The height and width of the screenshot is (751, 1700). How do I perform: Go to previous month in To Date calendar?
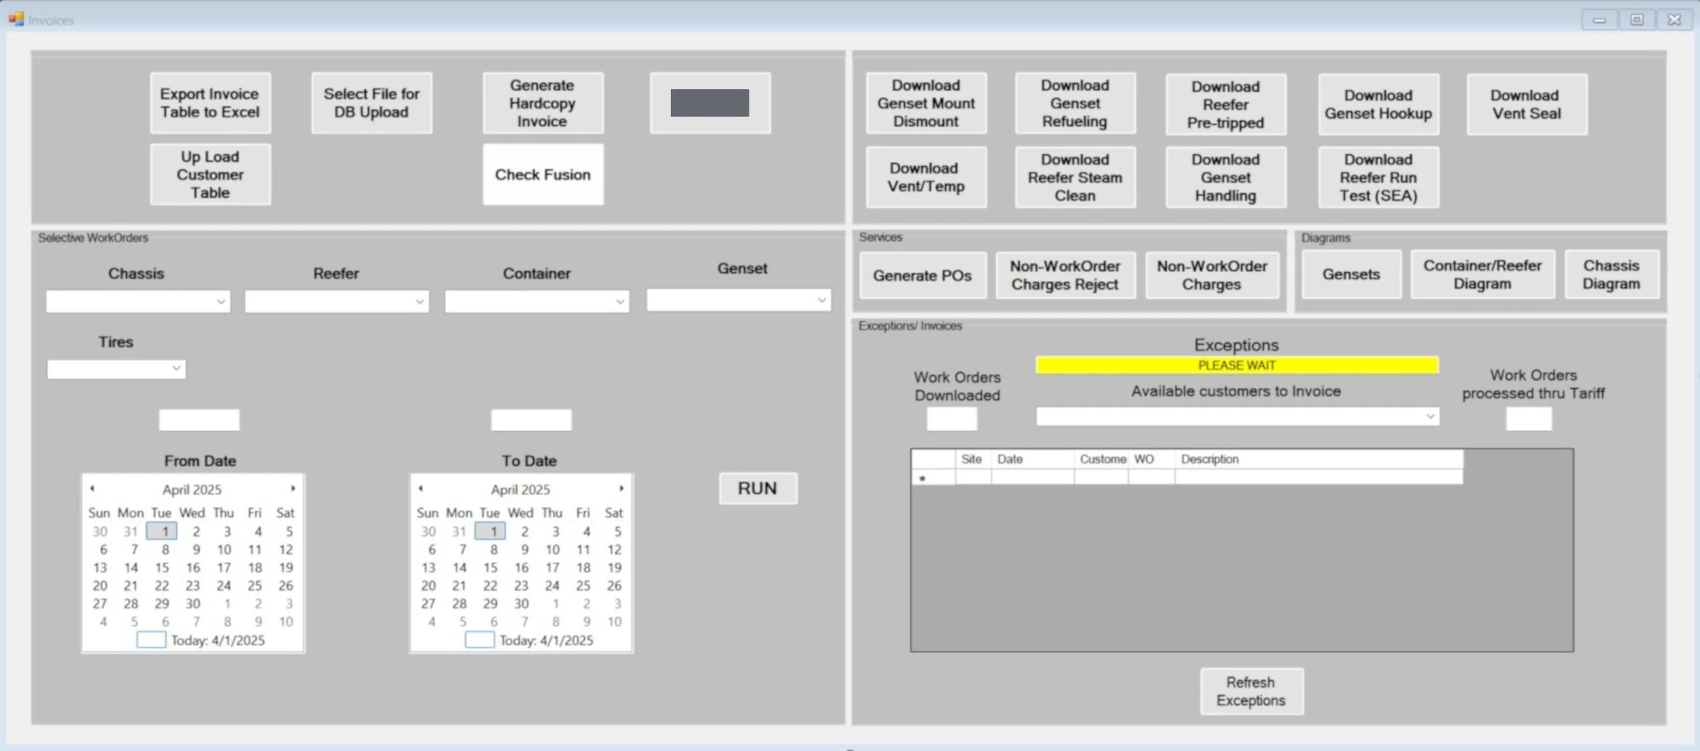(420, 488)
